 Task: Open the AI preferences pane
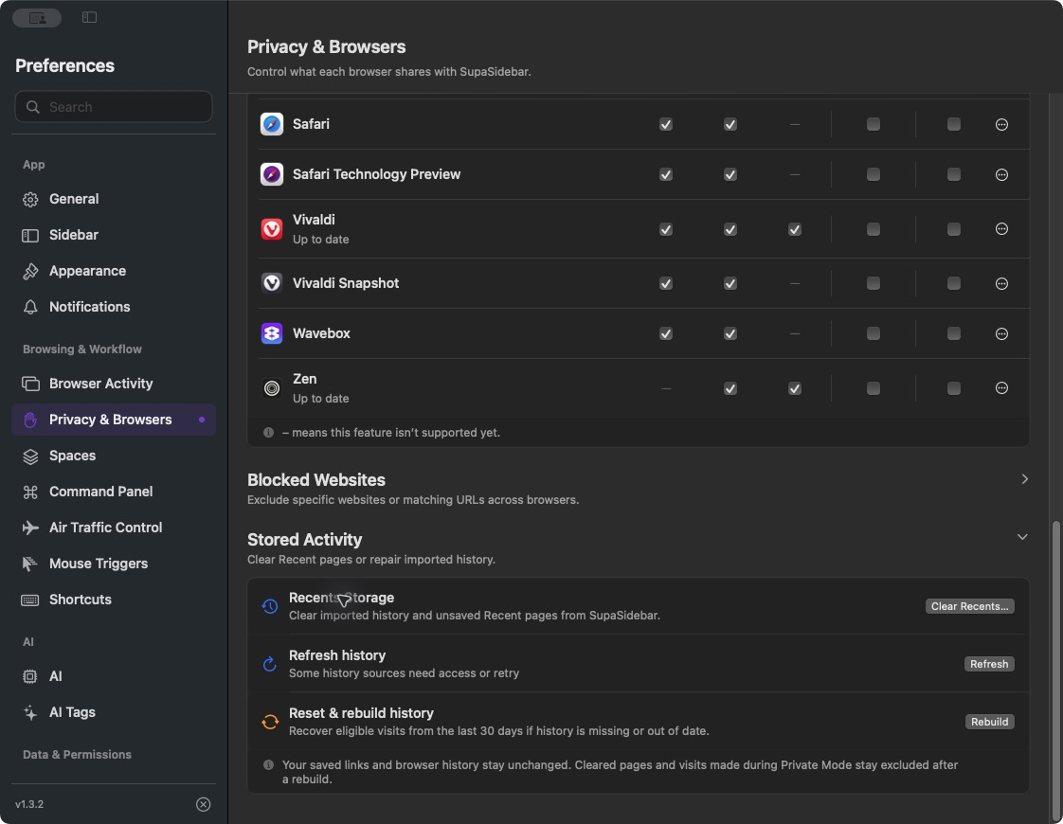[113, 676]
